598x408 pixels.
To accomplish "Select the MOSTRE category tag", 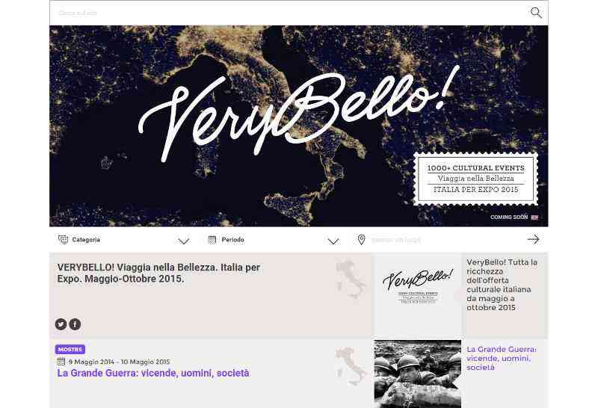I will point(70,349).
